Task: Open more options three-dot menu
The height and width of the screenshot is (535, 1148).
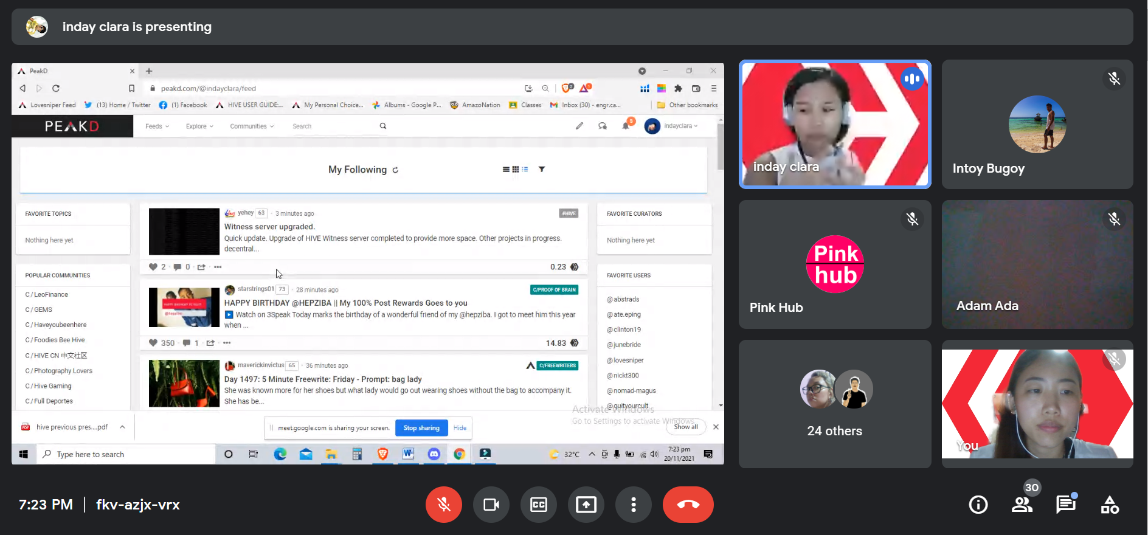Action: (x=634, y=505)
